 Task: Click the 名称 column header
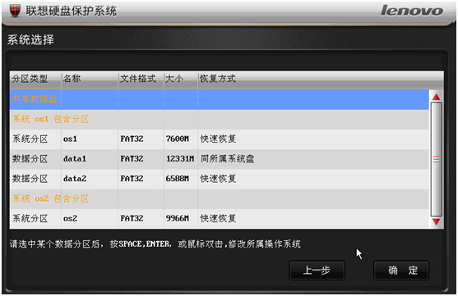click(x=90, y=79)
